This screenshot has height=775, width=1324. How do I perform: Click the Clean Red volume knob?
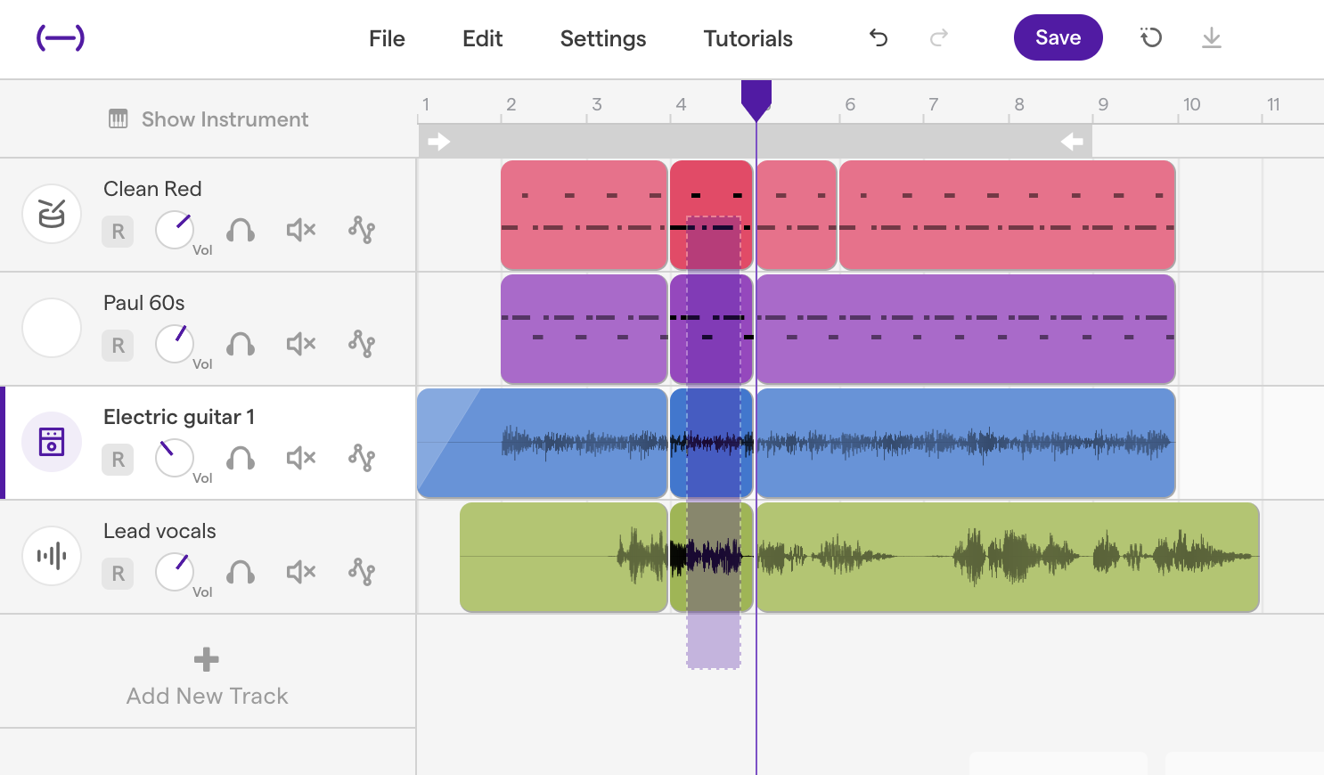(x=175, y=230)
